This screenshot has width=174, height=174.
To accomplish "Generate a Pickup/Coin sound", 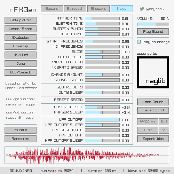I will coord(21,20).
